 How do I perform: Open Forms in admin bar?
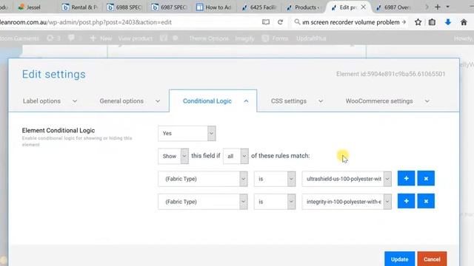click(x=275, y=38)
